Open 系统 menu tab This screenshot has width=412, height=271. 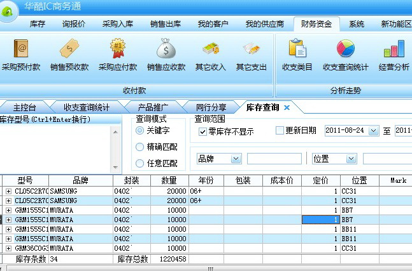pos(357,24)
